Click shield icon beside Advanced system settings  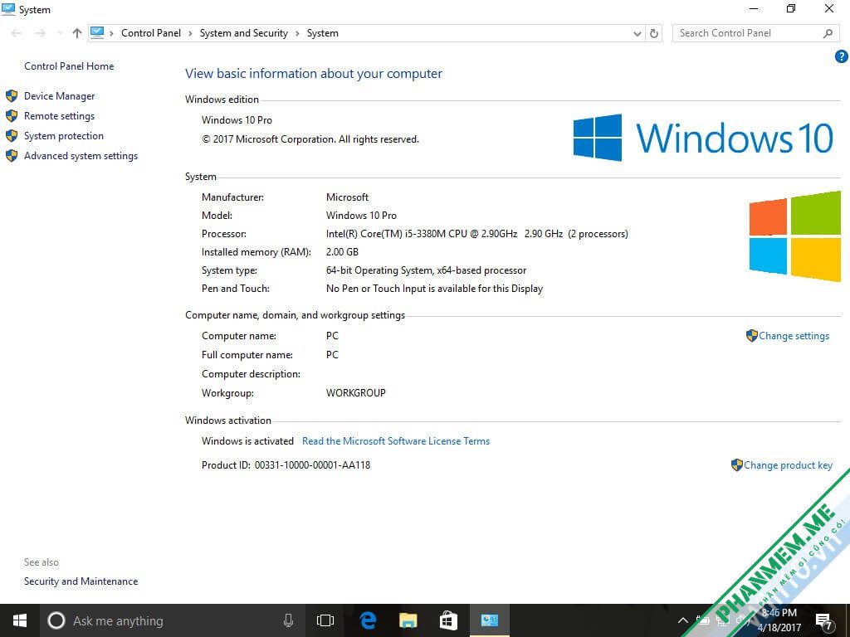pyautogui.click(x=12, y=156)
